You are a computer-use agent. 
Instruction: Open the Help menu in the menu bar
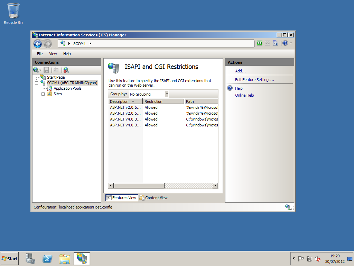click(x=67, y=54)
